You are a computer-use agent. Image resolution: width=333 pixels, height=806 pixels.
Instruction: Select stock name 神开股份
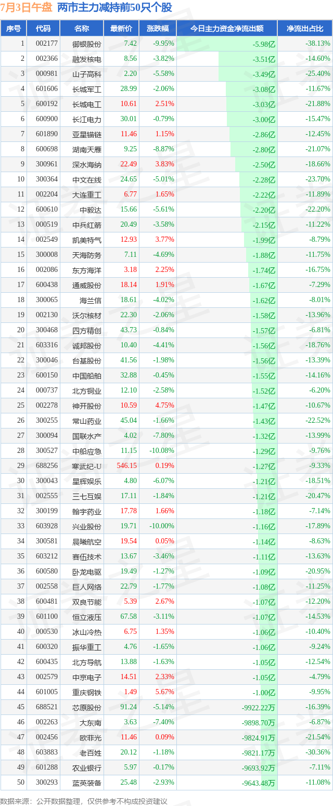click(87, 406)
